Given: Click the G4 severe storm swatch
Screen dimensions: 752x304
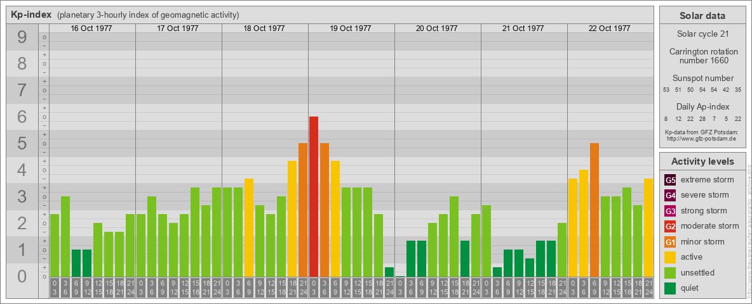Looking at the screenshot, I should tap(670, 195).
